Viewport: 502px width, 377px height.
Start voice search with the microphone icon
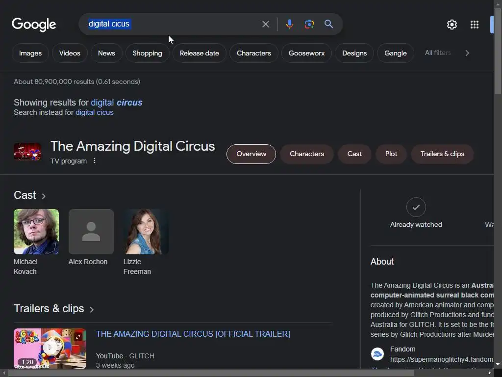(289, 24)
